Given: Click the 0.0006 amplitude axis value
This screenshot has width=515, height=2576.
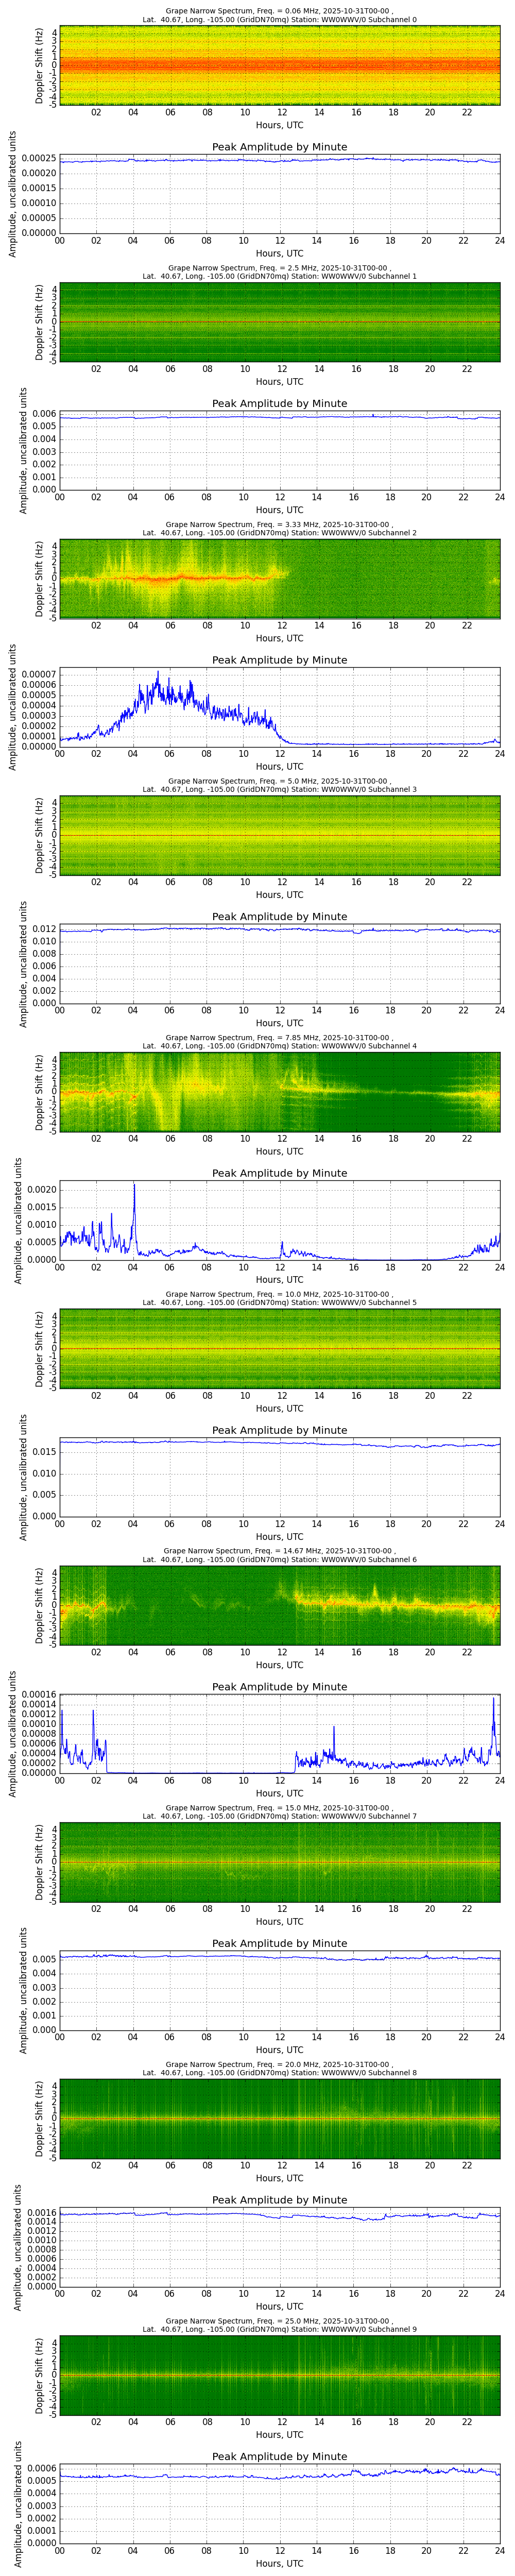Looking at the screenshot, I should [x=41, y=2470].
